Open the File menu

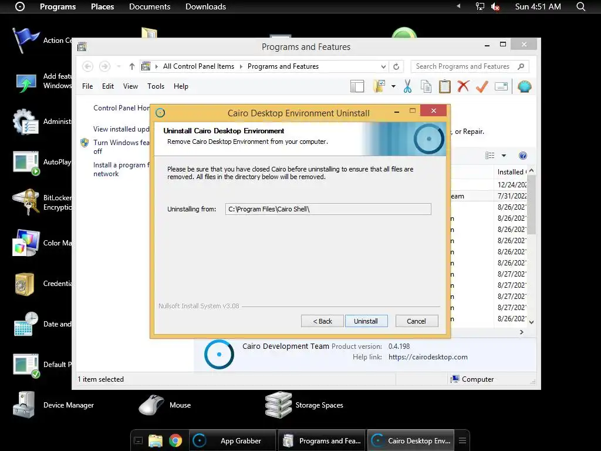pos(87,86)
